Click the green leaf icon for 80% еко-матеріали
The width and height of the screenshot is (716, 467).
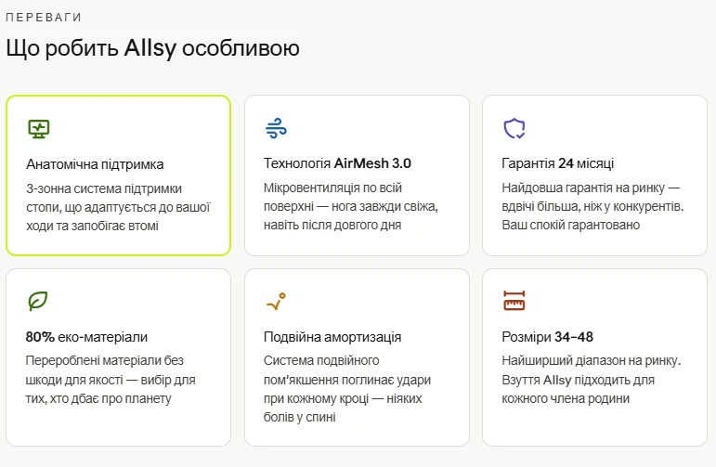(x=38, y=301)
